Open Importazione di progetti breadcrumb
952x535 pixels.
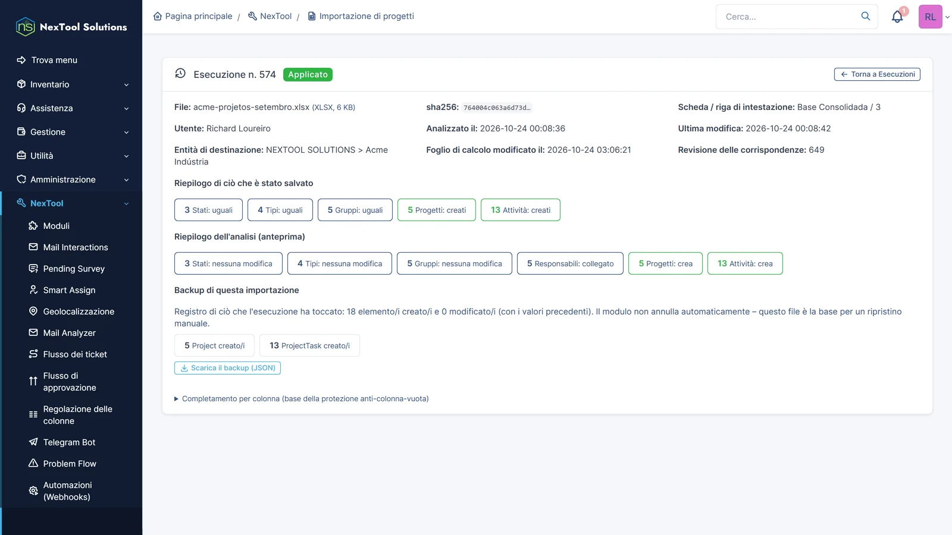[361, 16]
